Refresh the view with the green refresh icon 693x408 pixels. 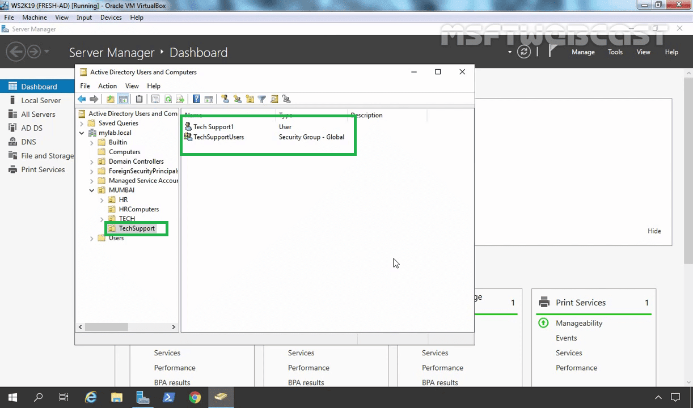point(168,99)
